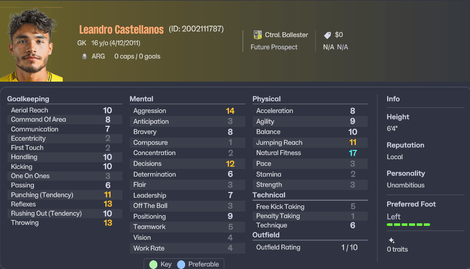Click the Argentina nationality icon next to ARG

84,56
